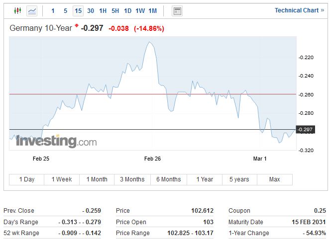Set chart interval to 1 minute
Image resolution: width=329 pixels, height=250 pixels.
(53, 11)
